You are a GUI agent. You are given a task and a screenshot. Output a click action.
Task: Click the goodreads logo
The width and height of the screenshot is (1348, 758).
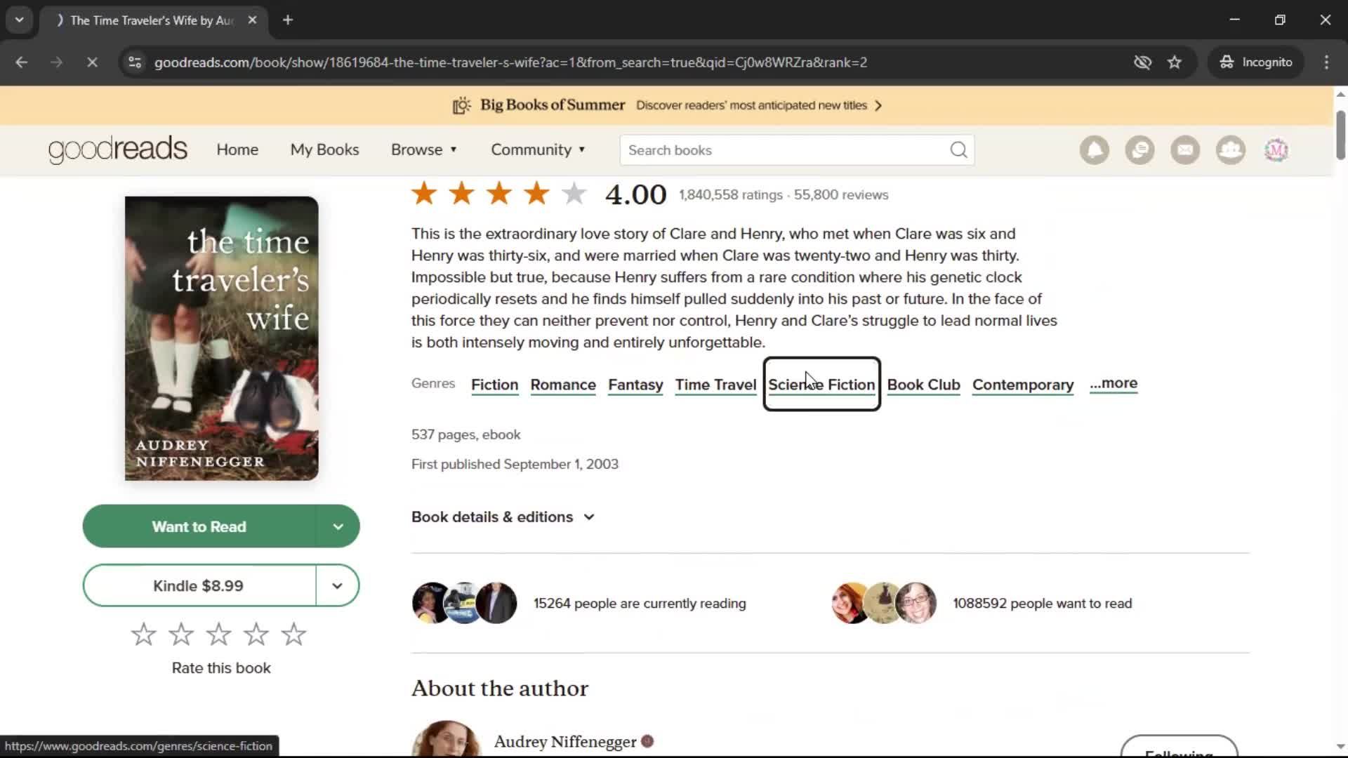(118, 149)
